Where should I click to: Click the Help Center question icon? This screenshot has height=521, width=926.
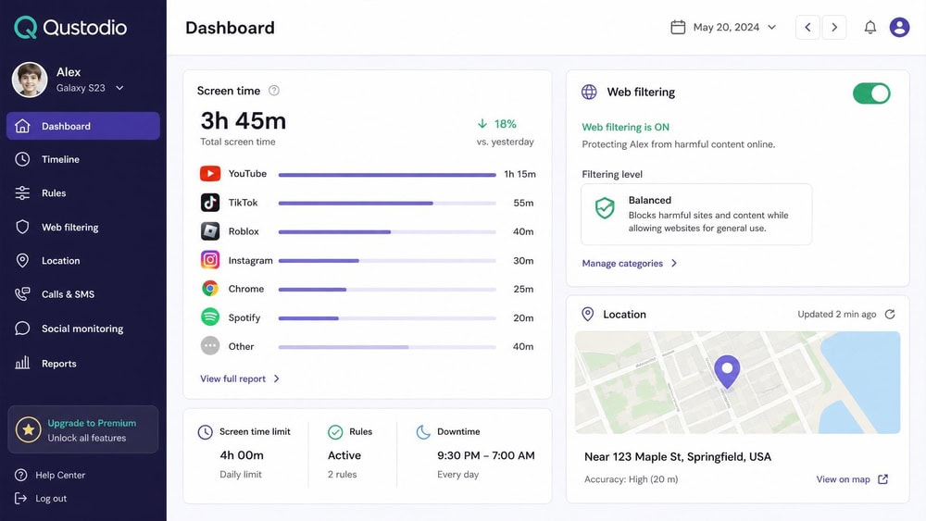(20, 475)
